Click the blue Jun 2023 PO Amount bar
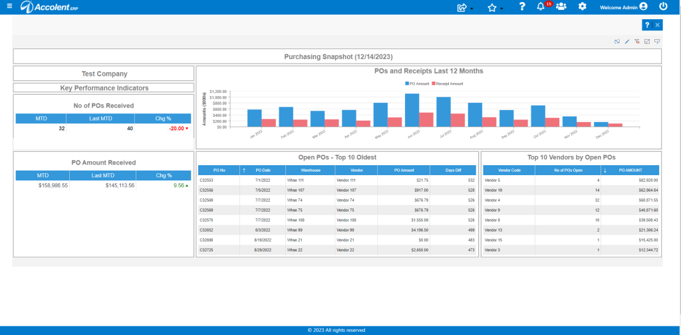 412,110
